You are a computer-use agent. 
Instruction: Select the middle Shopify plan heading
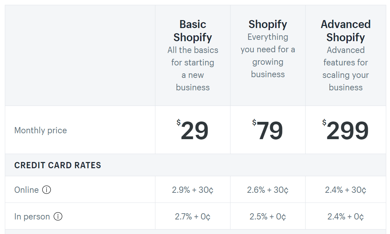(x=268, y=24)
